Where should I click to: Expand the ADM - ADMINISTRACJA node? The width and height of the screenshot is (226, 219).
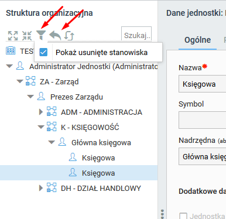[x=41, y=112]
